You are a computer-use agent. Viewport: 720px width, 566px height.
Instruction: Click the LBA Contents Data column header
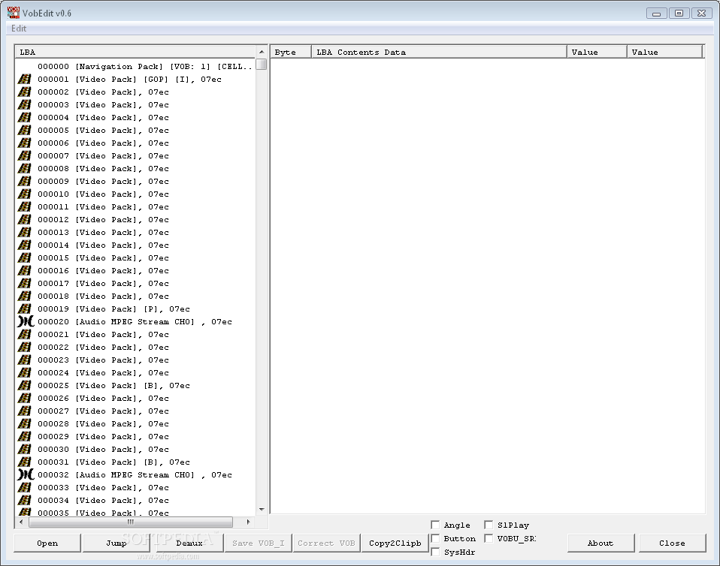(x=439, y=52)
